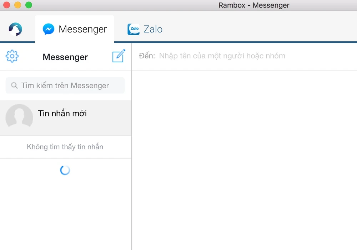The height and width of the screenshot is (250, 357).
Task: Click the 'Đến:' label
Action: pyautogui.click(x=147, y=56)
